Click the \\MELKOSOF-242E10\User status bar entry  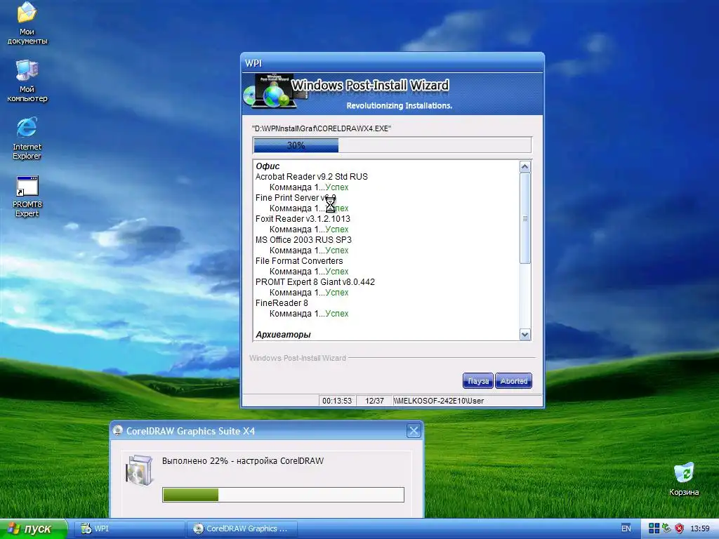(438, 401)
